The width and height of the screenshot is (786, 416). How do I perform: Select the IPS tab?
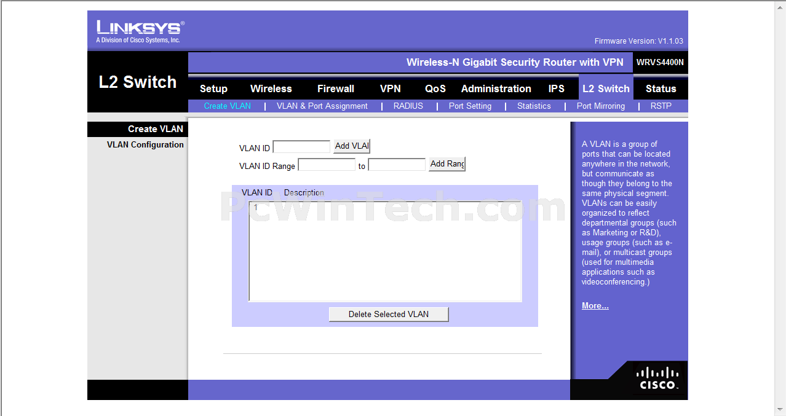tap(557, 88)
